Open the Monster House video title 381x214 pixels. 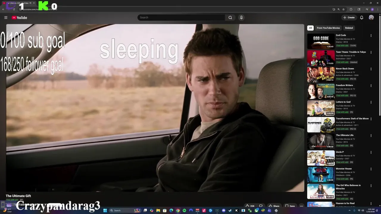coord(344,169)
